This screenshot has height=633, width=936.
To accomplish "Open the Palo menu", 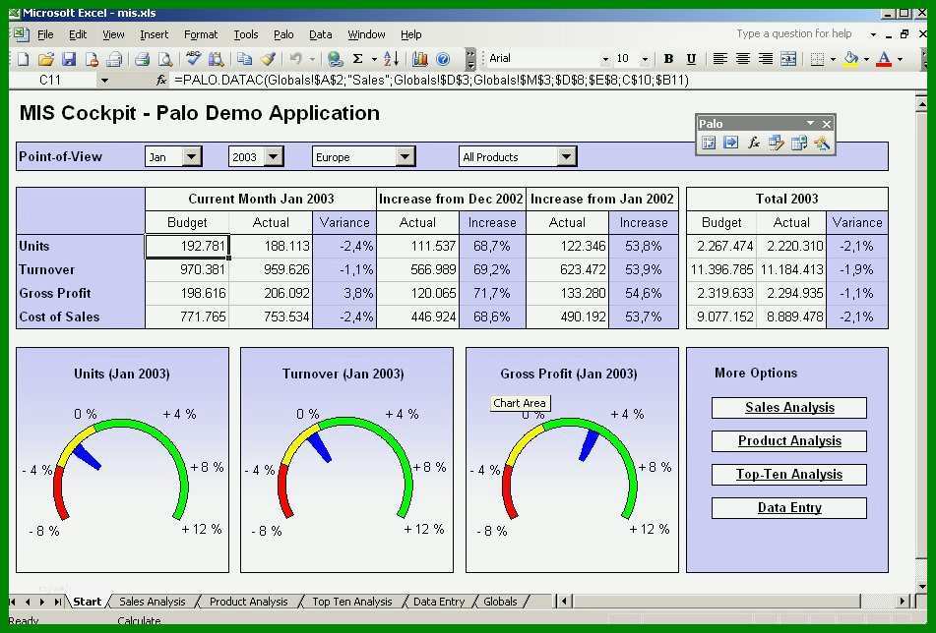I will point(283,34).
